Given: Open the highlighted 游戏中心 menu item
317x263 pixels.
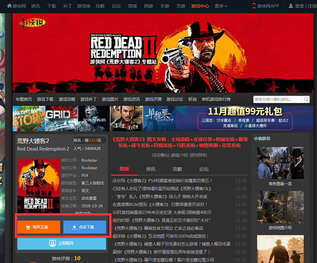Looking at the screenshot, I should [200, 6].
